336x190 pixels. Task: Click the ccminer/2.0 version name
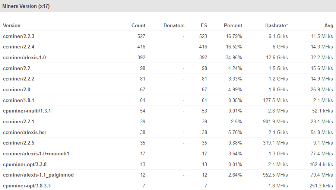coord(16,90)
